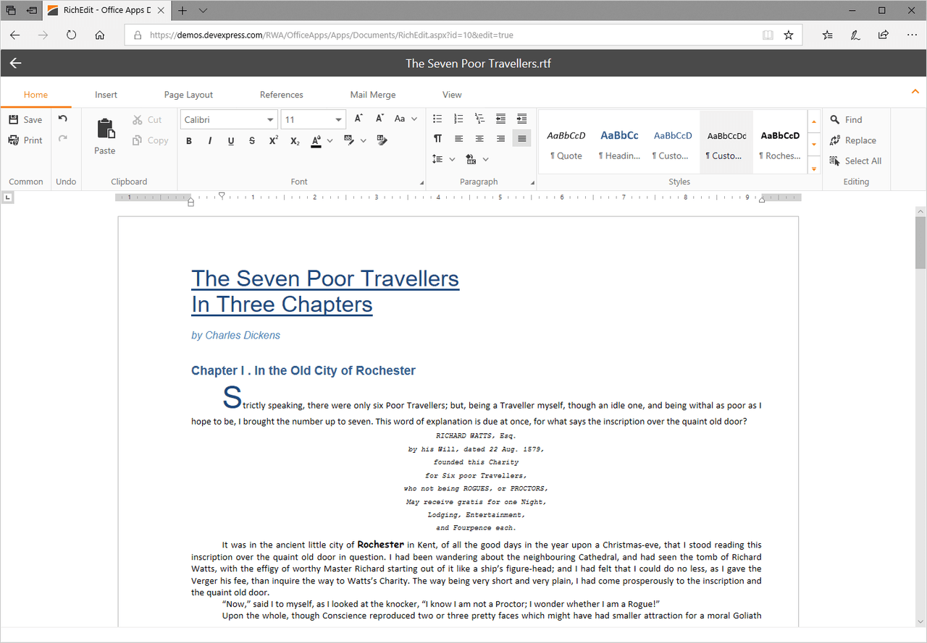Screen dimensions: 927x643
Task: Open the browser Share icon
Action: [883, 35]
